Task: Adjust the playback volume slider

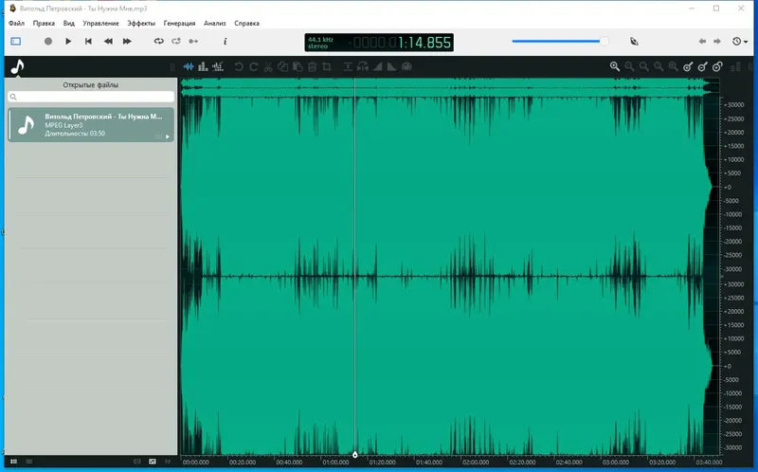Action: point(560,41)
